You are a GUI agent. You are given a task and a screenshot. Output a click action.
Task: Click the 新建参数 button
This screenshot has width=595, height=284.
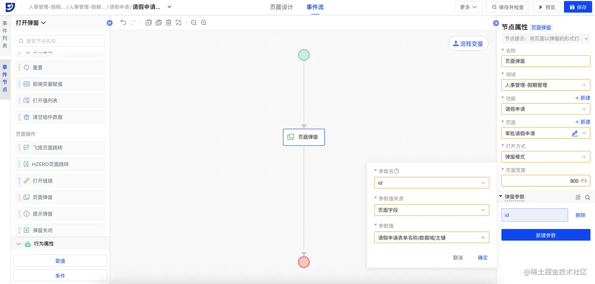click(x=546, y=235)
